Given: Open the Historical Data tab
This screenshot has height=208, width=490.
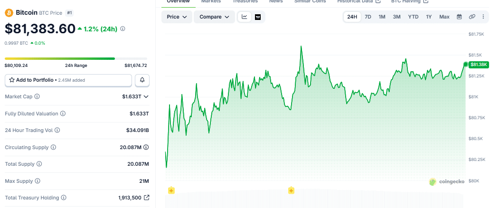Looking at the screenshot, I should 359,2.
